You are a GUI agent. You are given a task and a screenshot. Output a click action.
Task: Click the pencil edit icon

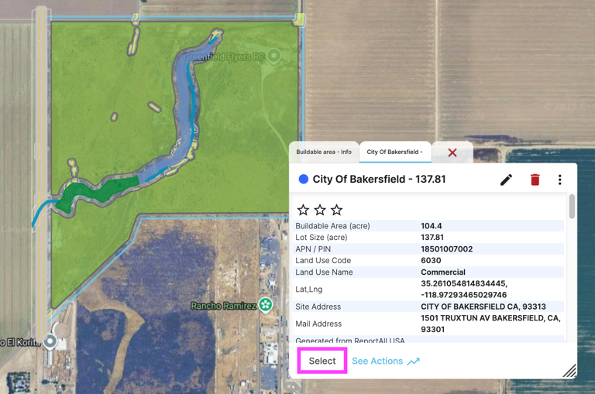(x=506, y=180)
